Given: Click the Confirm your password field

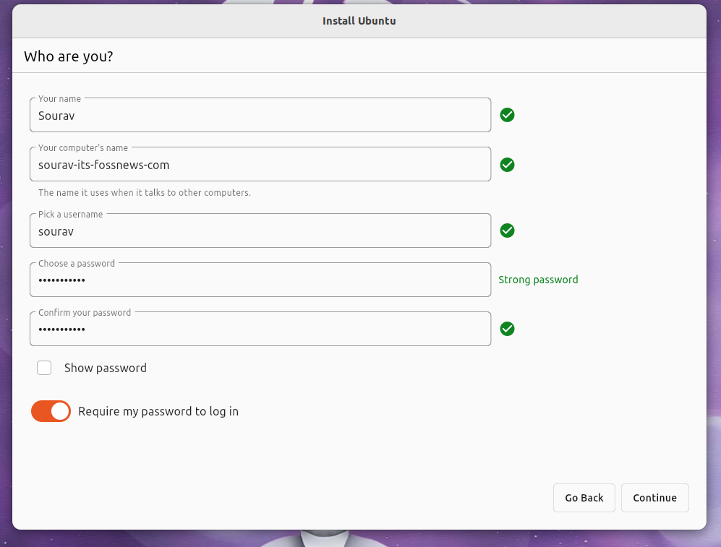Looking at the screenshot, I should tap(260, 329).
